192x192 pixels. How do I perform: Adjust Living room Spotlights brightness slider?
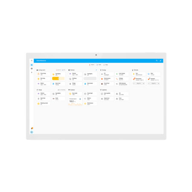click(x=58, y=79)
